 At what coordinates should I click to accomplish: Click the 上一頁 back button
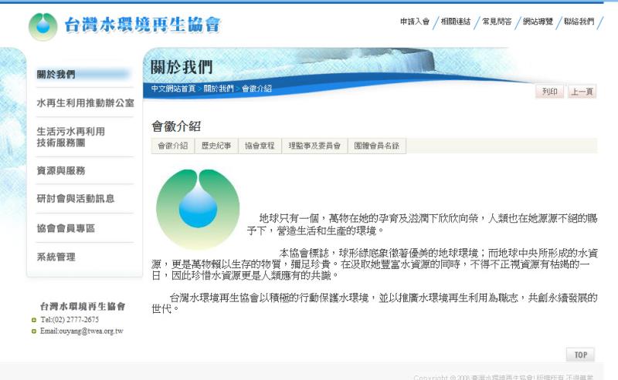point(582,91)
